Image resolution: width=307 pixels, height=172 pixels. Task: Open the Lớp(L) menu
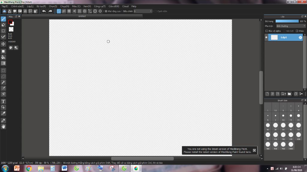click(x=30, y=6)
